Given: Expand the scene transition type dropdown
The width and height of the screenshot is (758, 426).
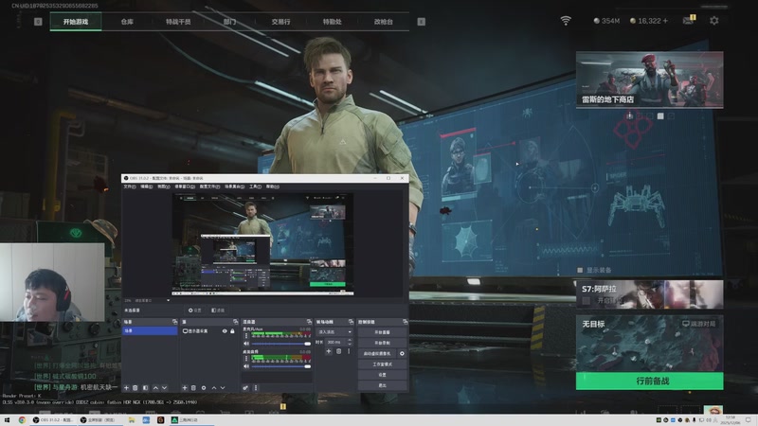Looking at the screenshot, I should pos(334,332).
